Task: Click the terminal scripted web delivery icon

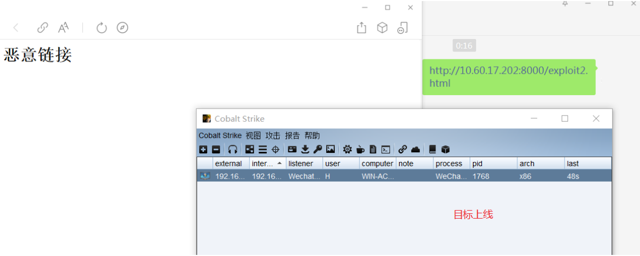Action: pos(386,149)
